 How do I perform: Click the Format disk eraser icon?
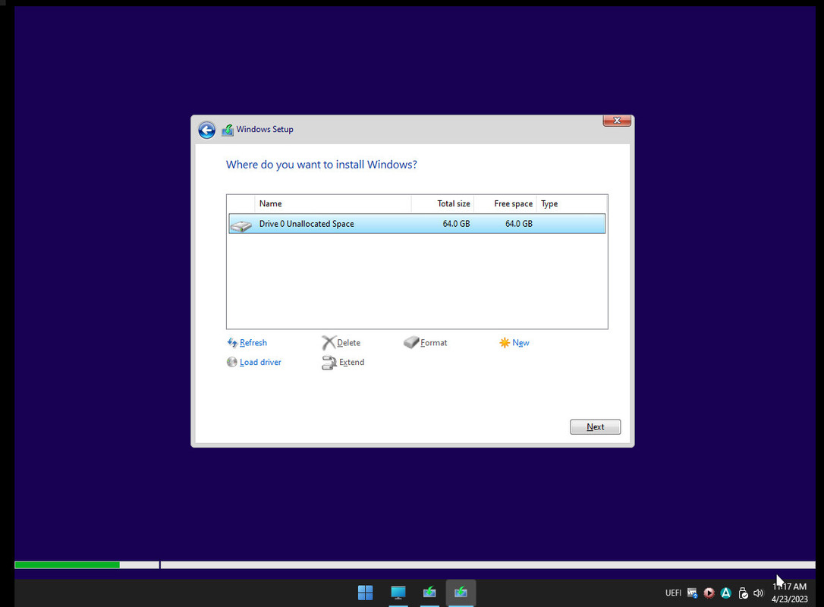tap(411, 343)
